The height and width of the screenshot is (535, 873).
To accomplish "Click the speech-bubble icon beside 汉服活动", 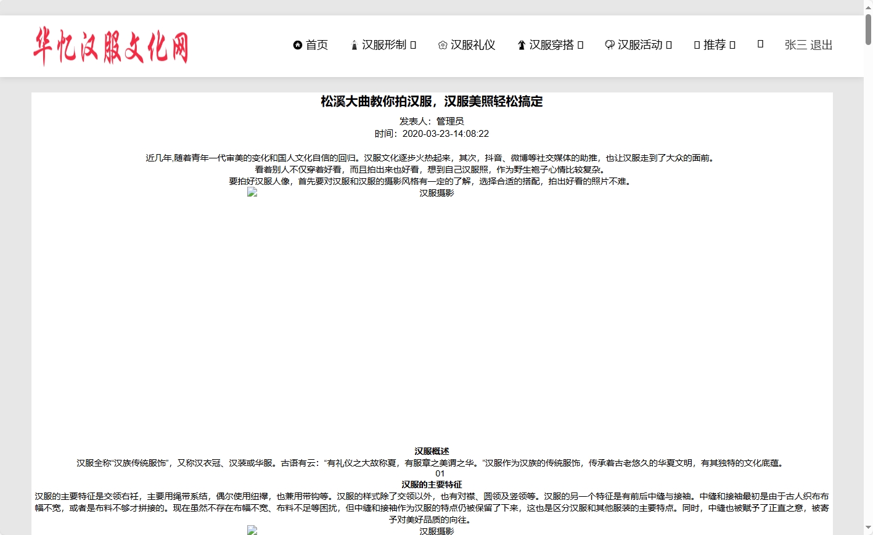I will click(x=609, y=44).
